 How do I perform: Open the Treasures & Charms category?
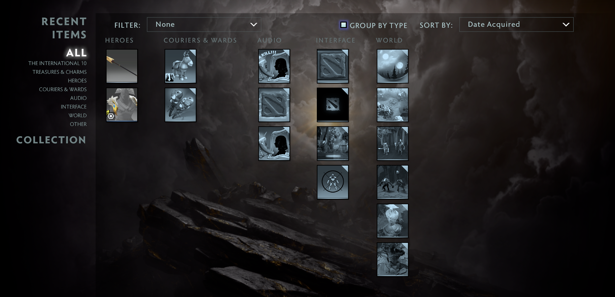[60, 72]
